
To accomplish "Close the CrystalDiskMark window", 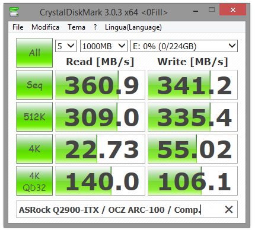I will (233, 10).
